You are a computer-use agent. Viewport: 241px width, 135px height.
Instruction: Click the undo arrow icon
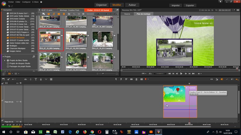pyautogui.click(x=9, y=6)
